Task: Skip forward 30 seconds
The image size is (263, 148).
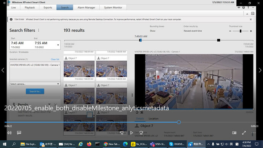Action: [141, 133]
